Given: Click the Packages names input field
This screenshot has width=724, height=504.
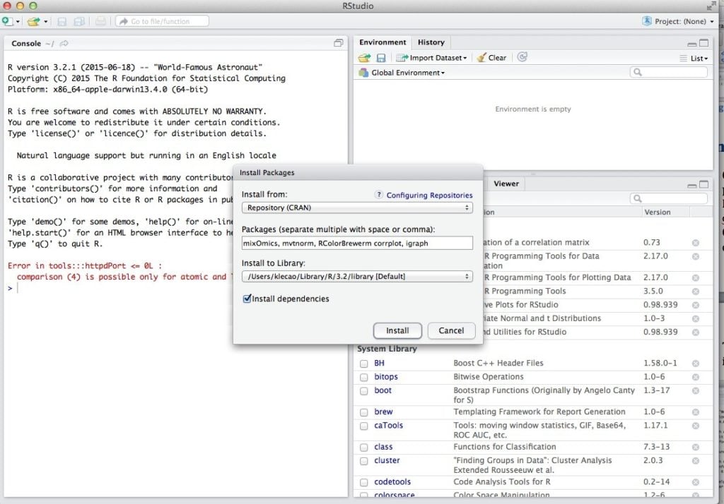Looking at the screenshot, I should point(357,243).
